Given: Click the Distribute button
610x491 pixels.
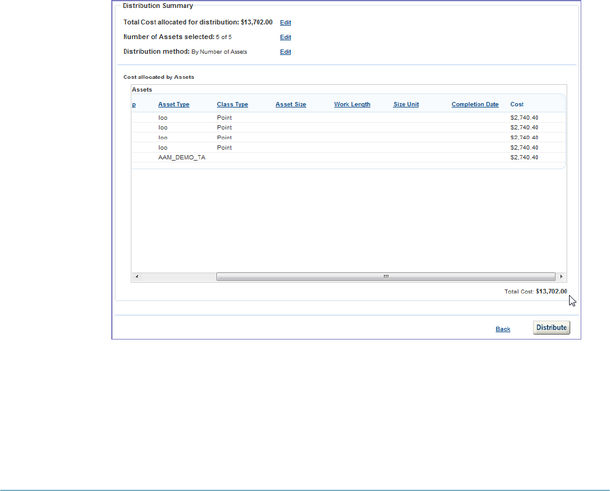Looking at the screenshot, I should [551, 328].
